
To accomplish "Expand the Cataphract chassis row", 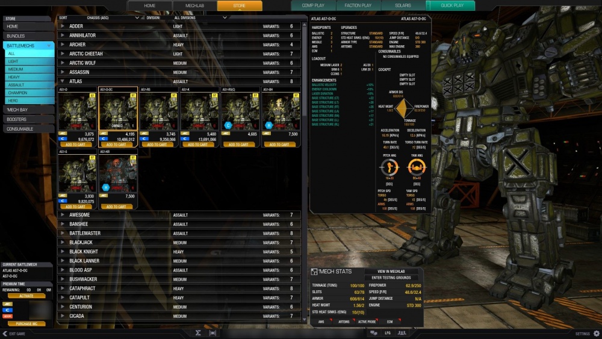I will [179, 288].
